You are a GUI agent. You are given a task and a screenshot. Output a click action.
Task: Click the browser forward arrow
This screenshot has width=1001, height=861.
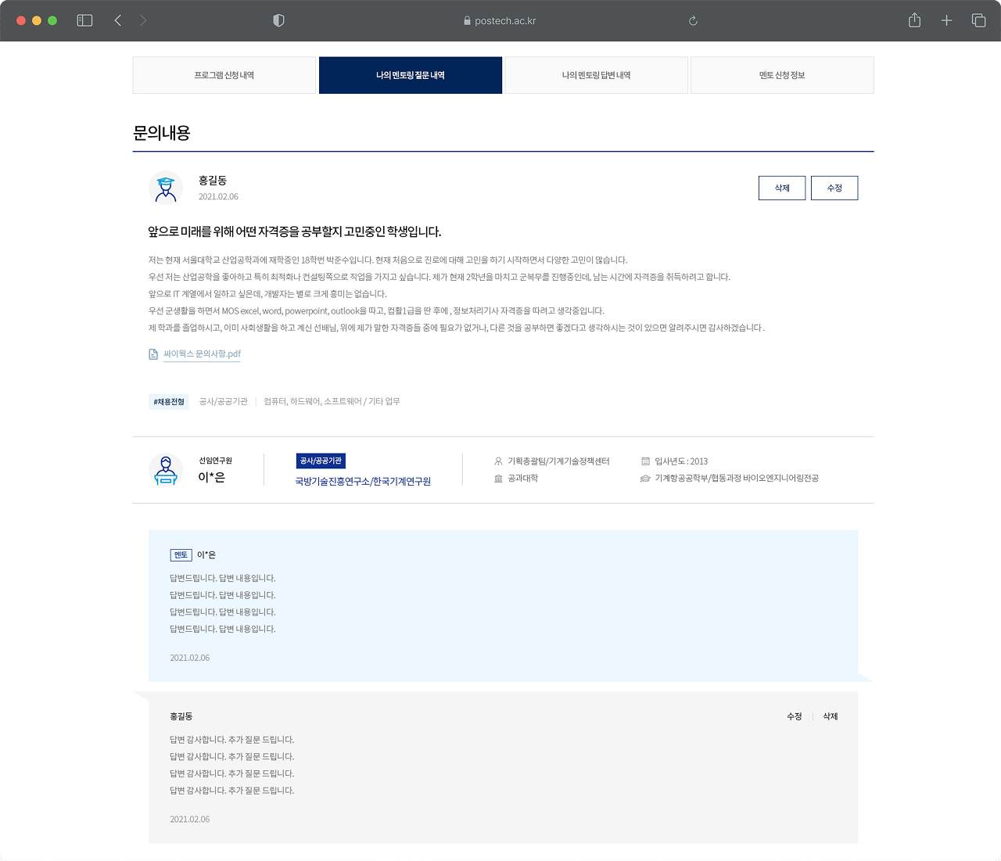point(143,20)
